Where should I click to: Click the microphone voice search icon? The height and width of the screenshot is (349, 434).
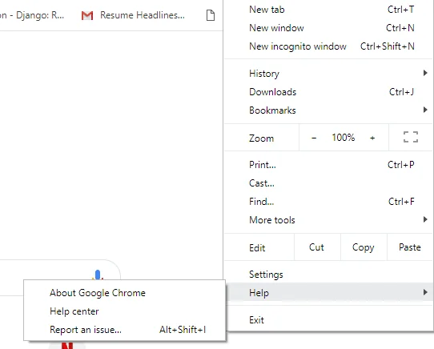[98, 275]
